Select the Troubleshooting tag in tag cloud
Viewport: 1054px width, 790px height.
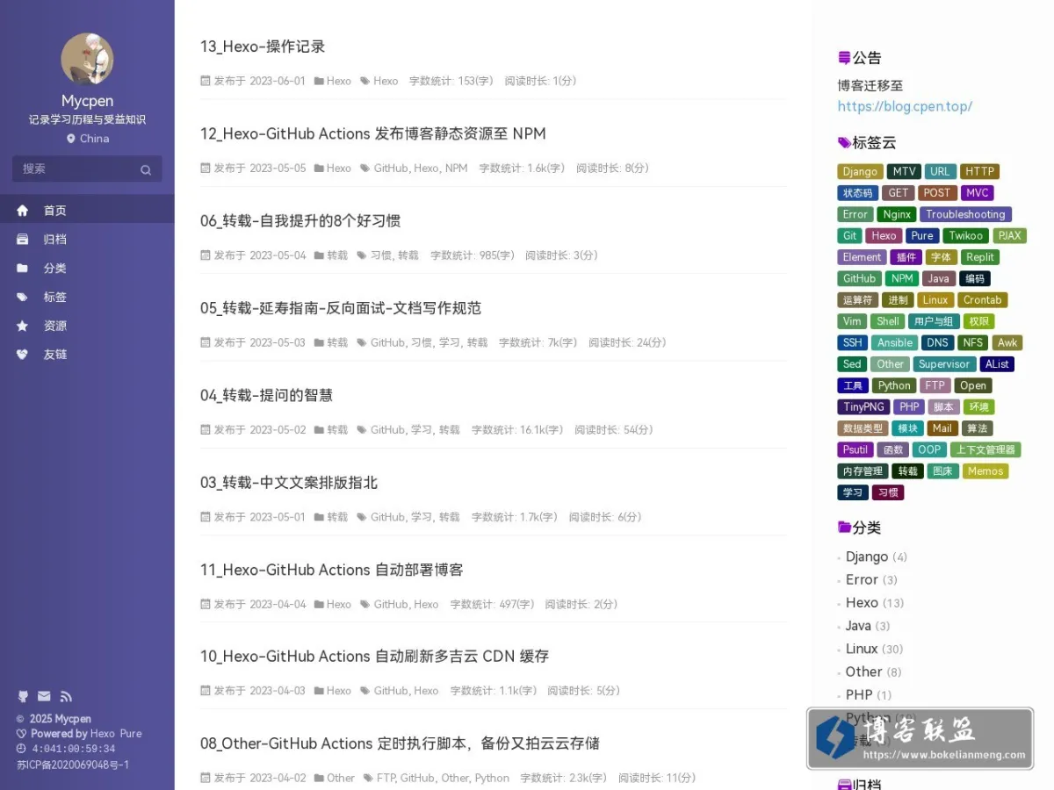(x=965, y=214)
